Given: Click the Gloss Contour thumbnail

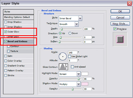Looking at the screenshot, I should click(x=63, y=67).
